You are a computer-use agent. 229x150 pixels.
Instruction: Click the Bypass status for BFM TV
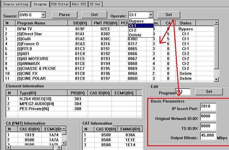tap(186, 29)
